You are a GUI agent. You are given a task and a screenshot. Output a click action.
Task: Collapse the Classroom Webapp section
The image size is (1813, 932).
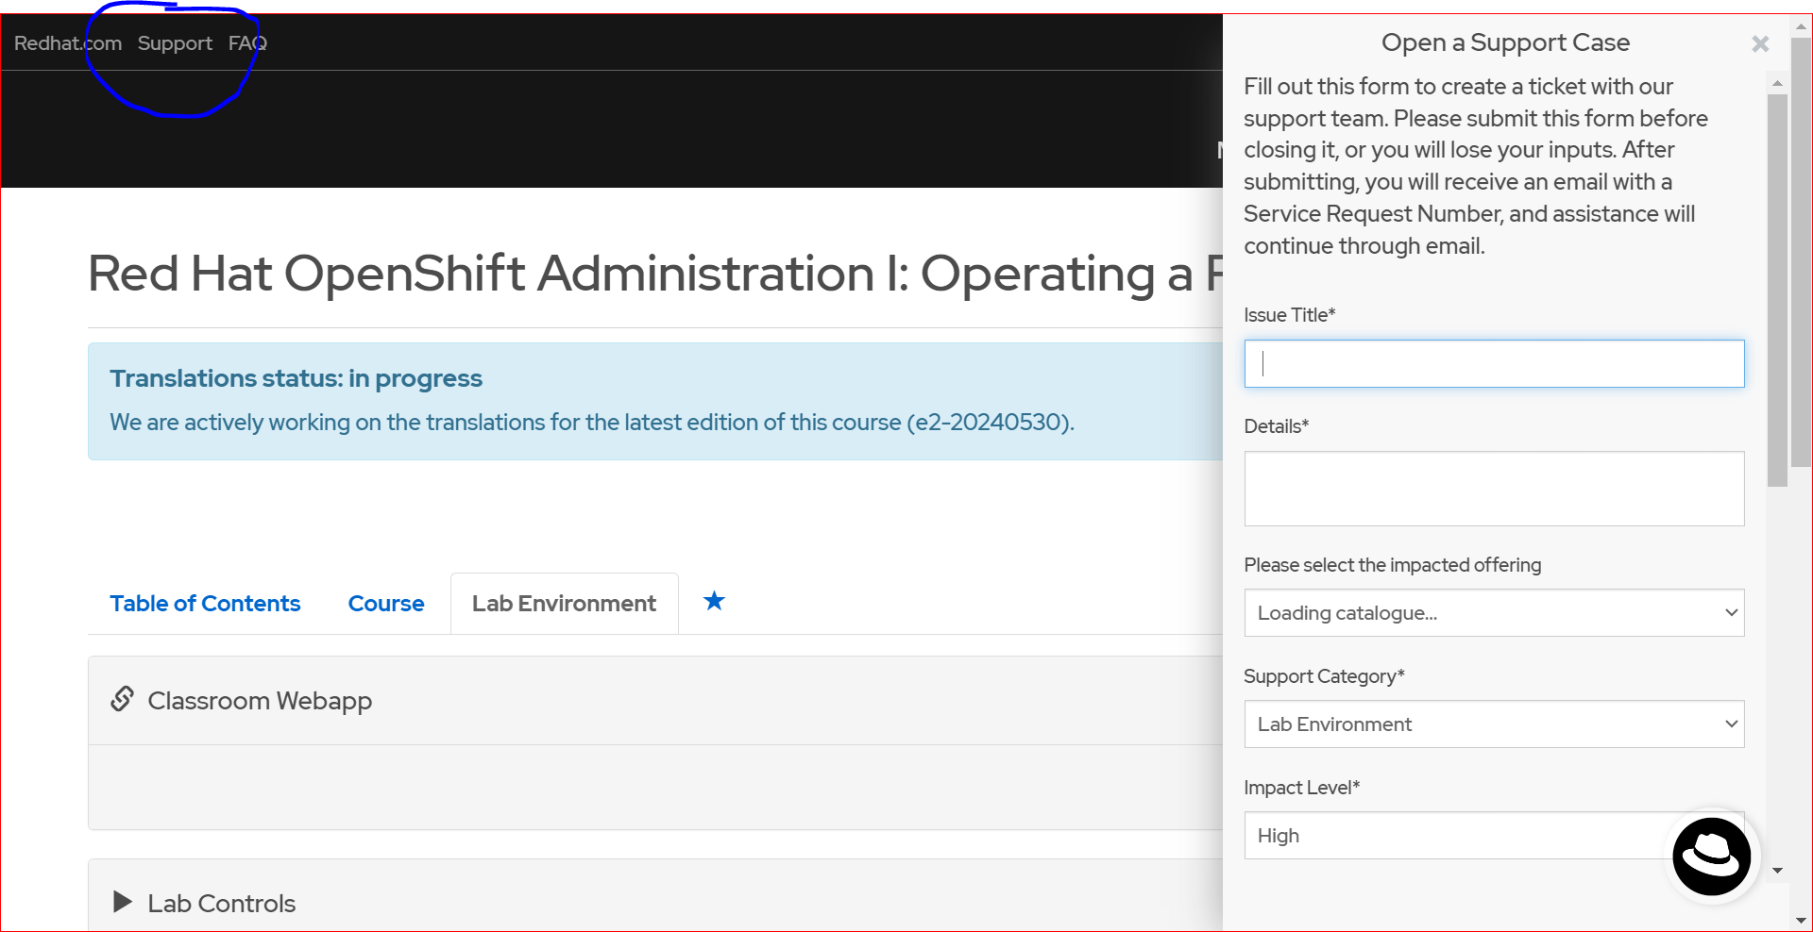(260, 699)
